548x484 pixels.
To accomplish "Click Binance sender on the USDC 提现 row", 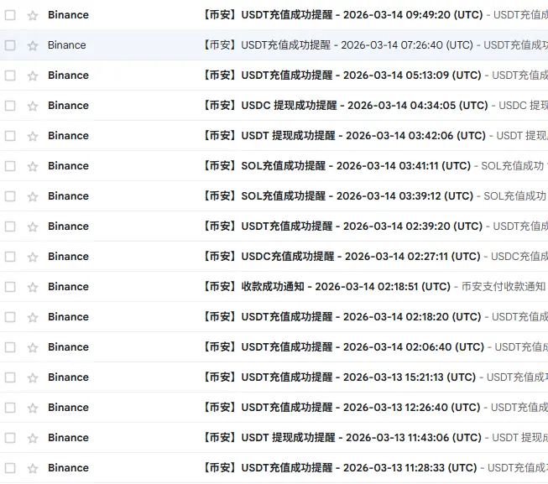I will [x=68, y=106].
